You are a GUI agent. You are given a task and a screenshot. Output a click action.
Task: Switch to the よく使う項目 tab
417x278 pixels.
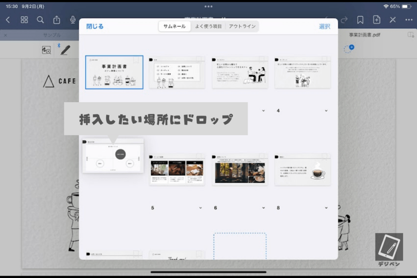click(x=208, y=26)
